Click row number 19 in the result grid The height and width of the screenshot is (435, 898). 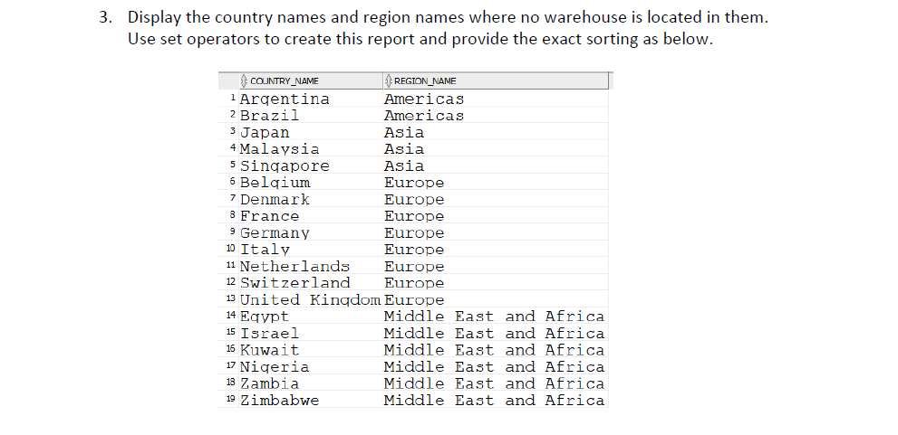click(231, 399)
